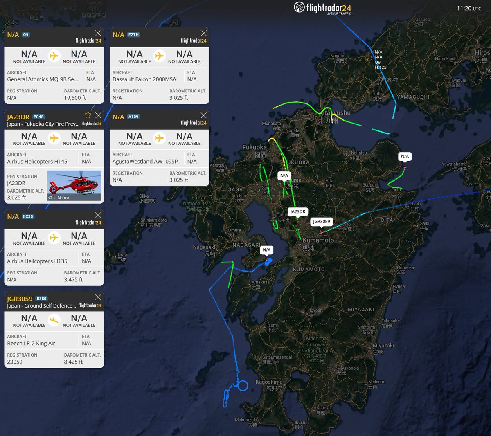Click registration value 23059
Screen dimensions: 491x436
coord(15,362)
